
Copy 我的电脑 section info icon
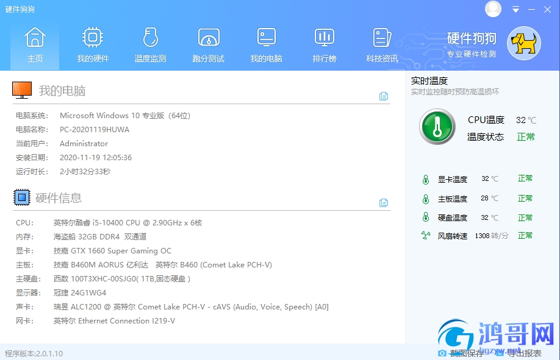tap(384, 96)
